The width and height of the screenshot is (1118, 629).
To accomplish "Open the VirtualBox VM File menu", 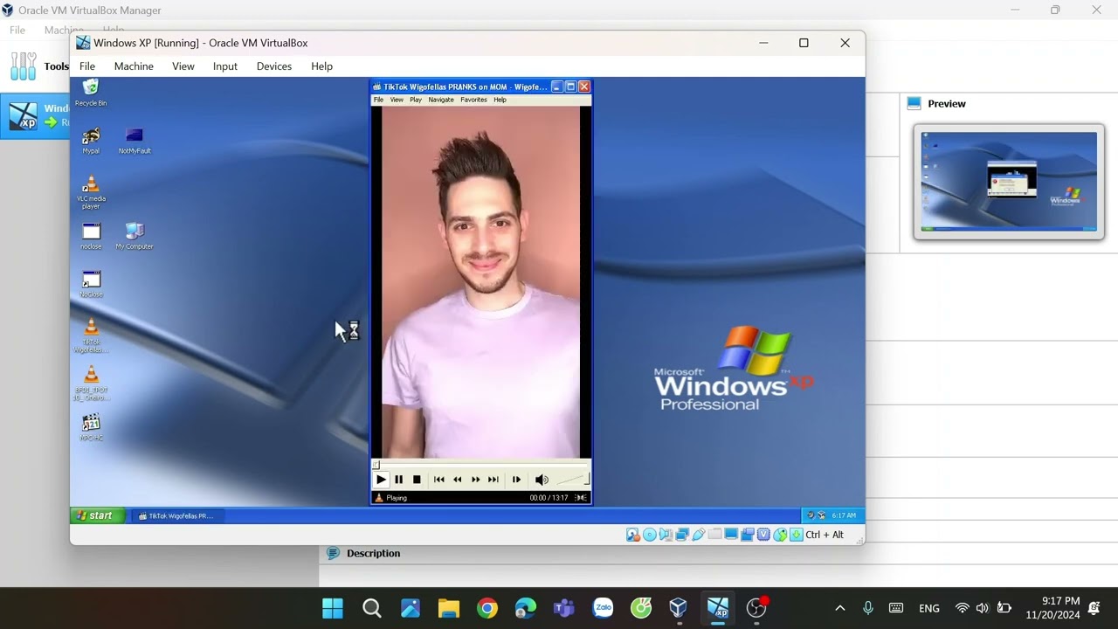I will (87, 66).
